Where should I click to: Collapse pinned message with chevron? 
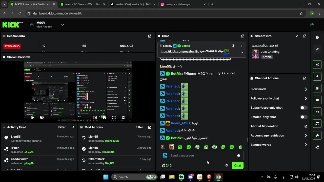tap(242, 53)
